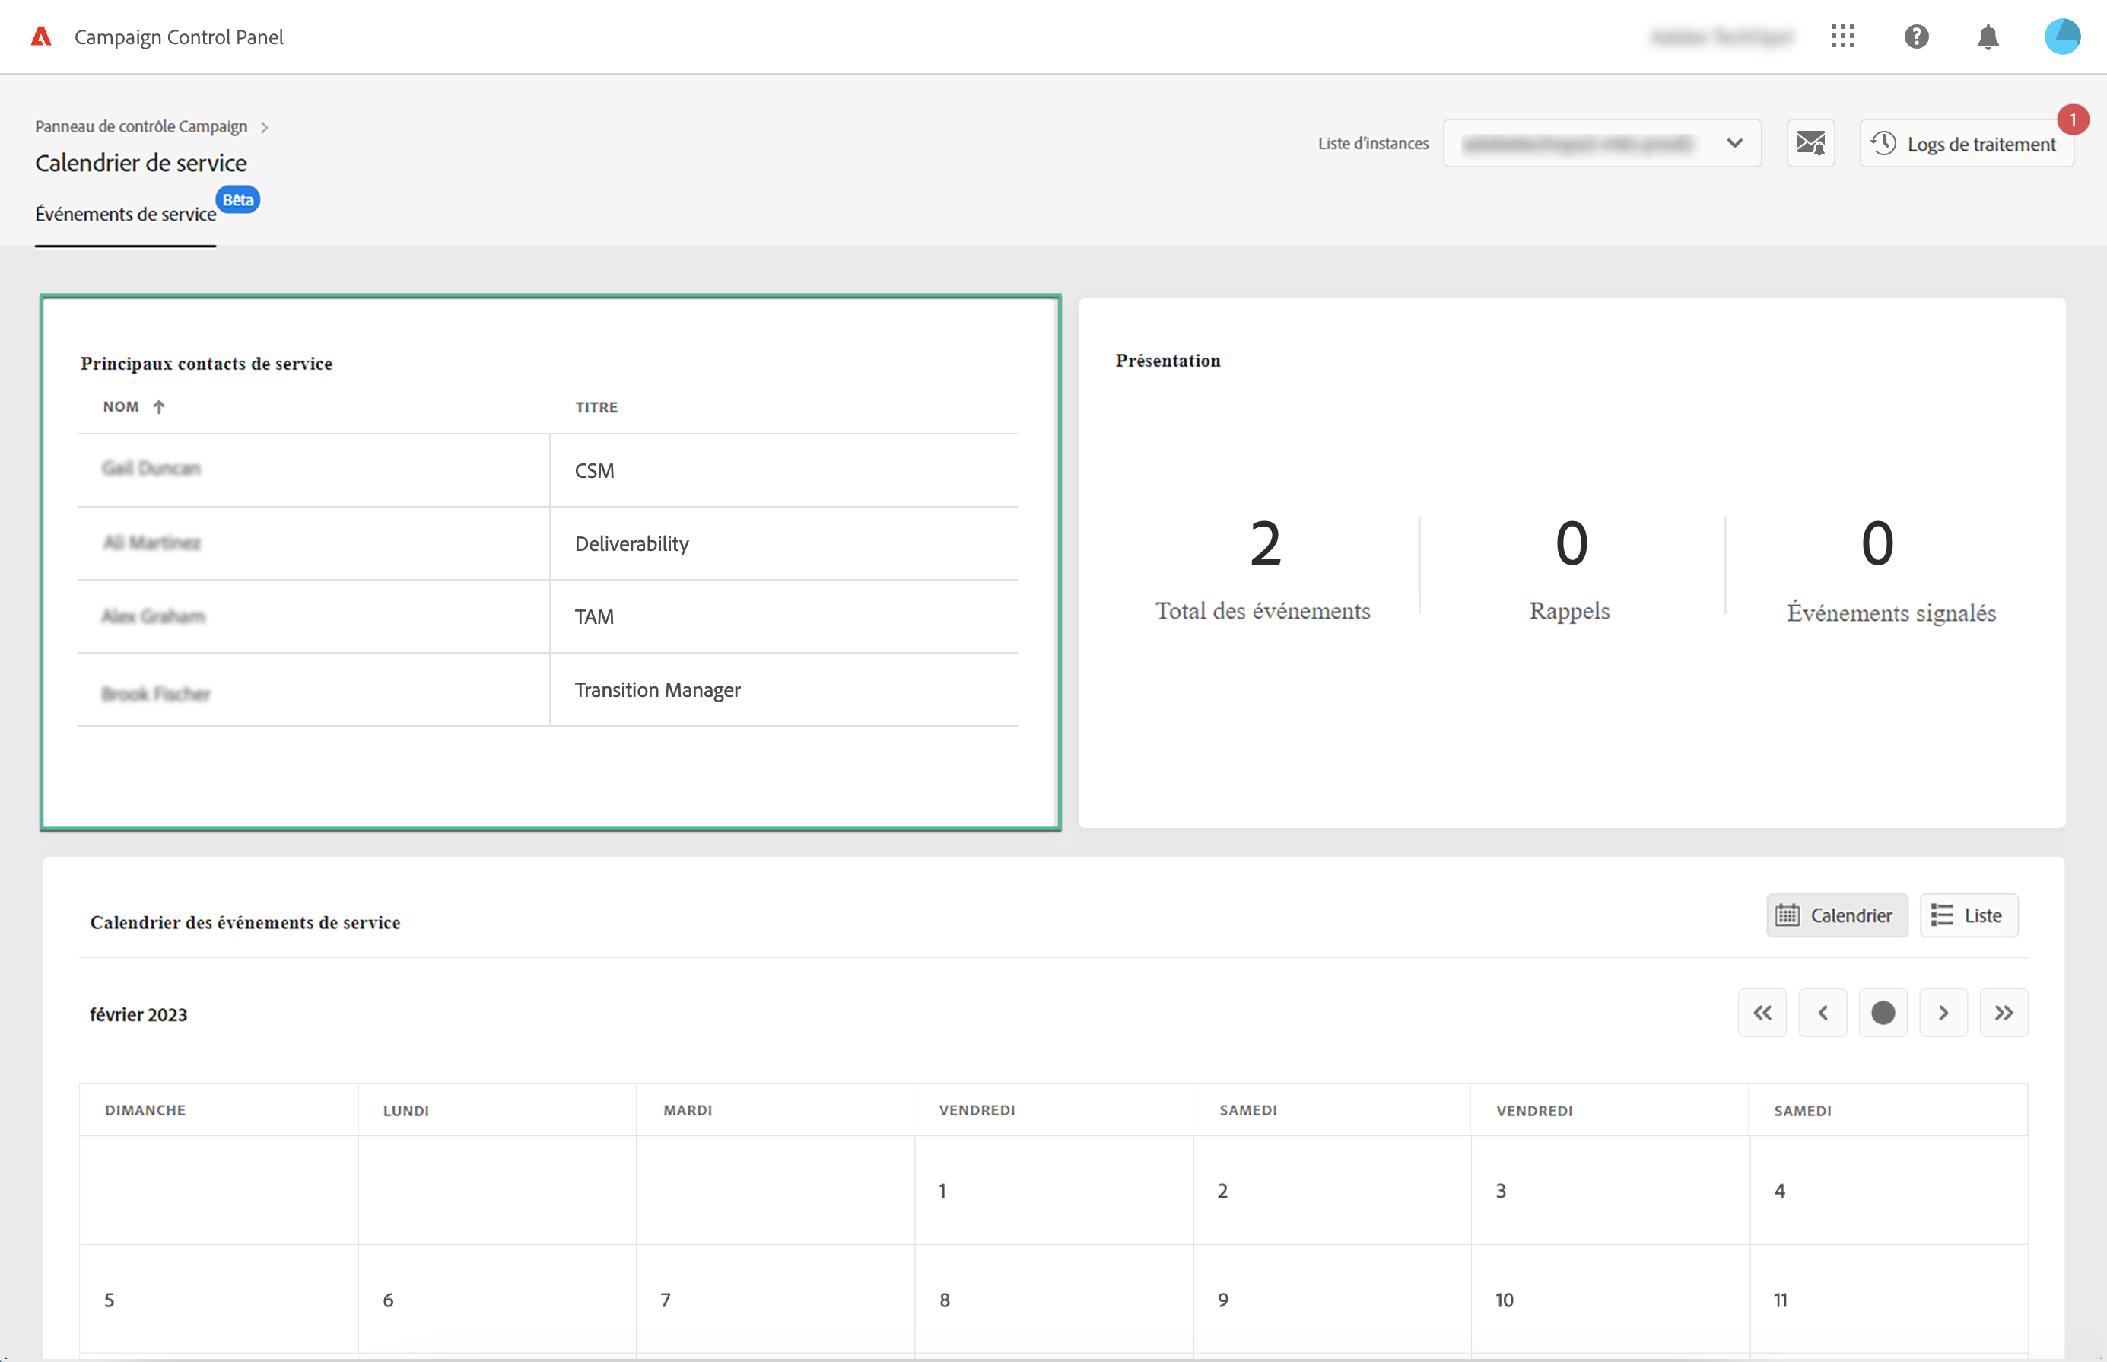Viewport: 2107px width, 1362px height.
Task: Jump to previous year double-arrow
Action: click(x=1762, y=1013)
